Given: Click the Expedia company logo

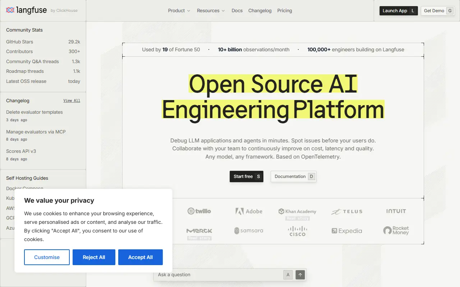Looking at the screenshot, I should click(x=347, y=231).
